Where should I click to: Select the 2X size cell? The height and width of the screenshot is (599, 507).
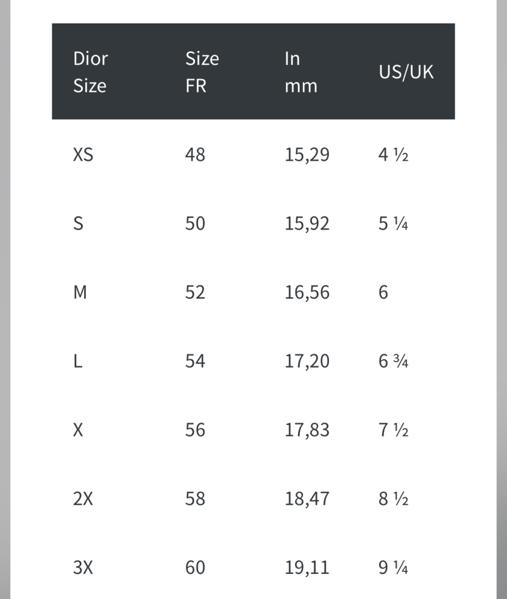(x=83, y=498)
